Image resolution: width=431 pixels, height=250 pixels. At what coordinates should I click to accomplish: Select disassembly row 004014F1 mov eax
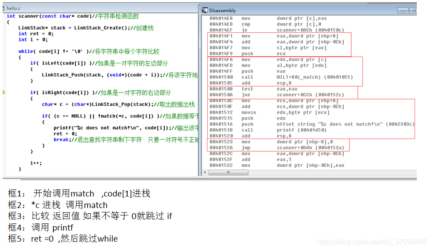274,36
